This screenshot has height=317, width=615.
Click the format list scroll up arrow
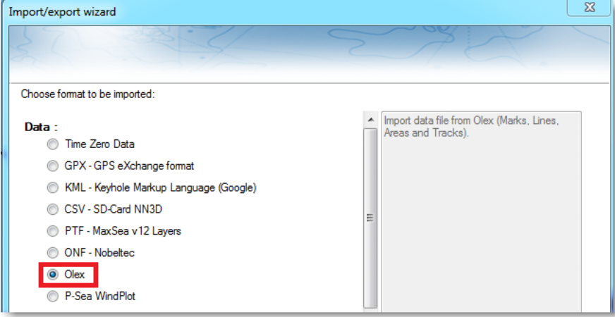[x=370, y=120]
